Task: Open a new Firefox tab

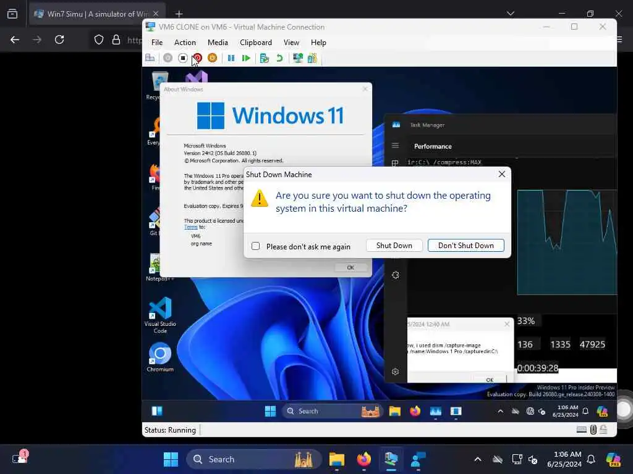Action: [x=179, y=14]
